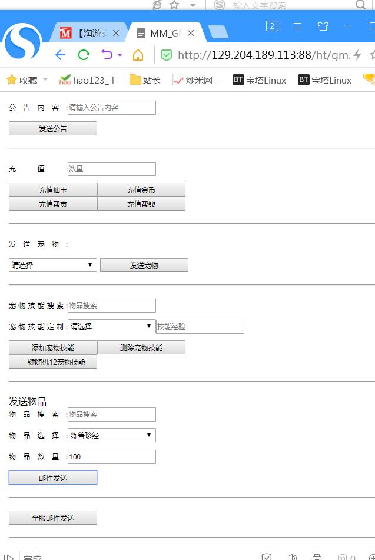The width and height of the screenshot is (375, 560).
Task: Go to the browser home page icon
Action: click(138, 55)
